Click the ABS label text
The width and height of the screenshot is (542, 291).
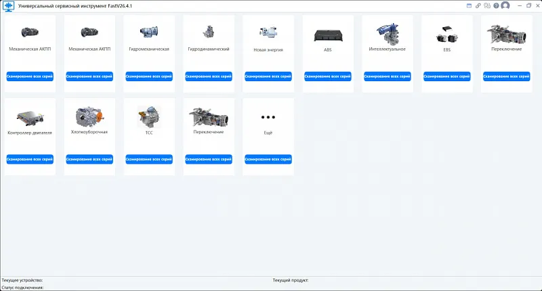328,49
